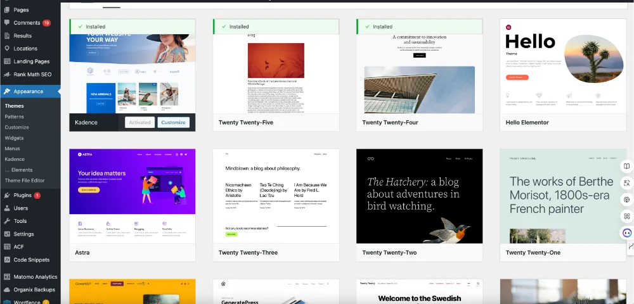The height and width of the screenshot is (304, 634).
Task: Click the Kadence theme preview image
Action: (133, 73)
